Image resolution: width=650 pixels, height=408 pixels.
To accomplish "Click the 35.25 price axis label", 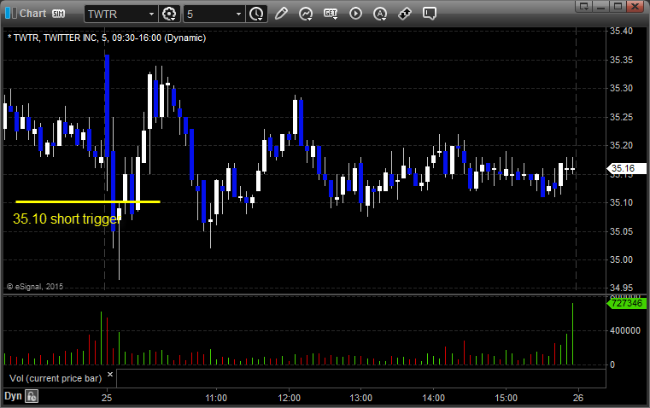I will [621, 117].
